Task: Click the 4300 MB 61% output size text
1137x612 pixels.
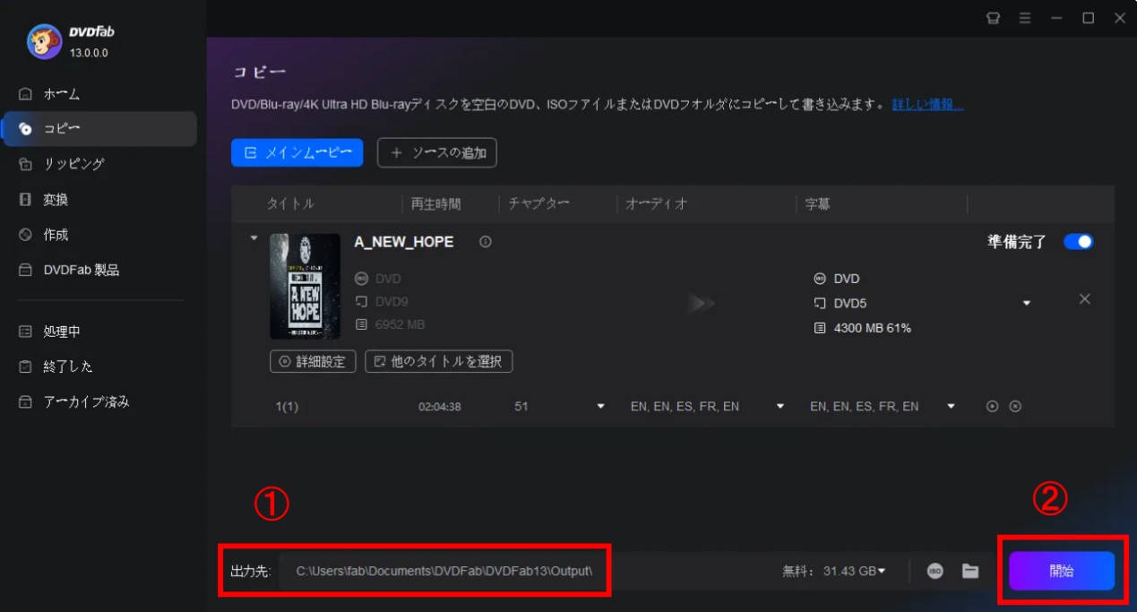Action: [873, 328]
